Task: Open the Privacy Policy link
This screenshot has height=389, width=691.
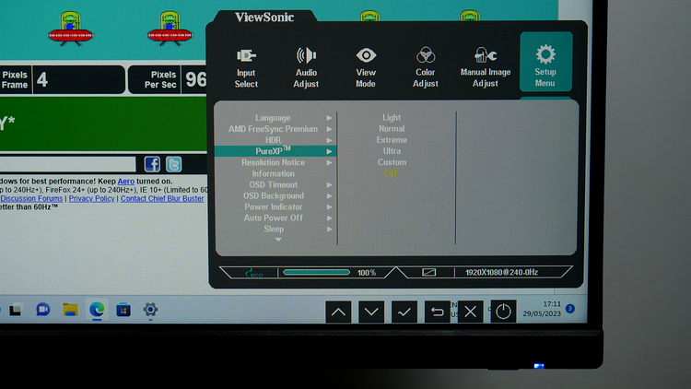Action: [x=91, y=198]
